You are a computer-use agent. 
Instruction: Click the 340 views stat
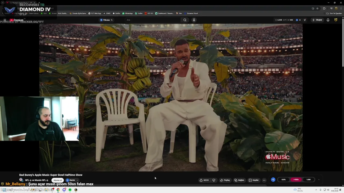point(290,20)
